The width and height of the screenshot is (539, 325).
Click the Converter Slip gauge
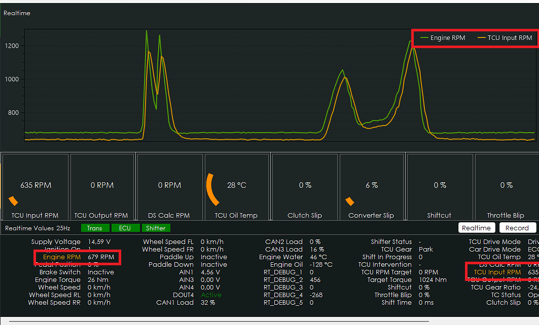(372, 187)
